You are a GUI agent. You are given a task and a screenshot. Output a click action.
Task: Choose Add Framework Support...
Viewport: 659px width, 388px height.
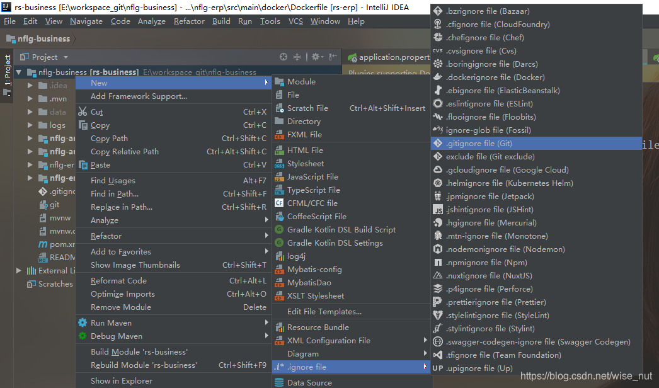[173, 96]
